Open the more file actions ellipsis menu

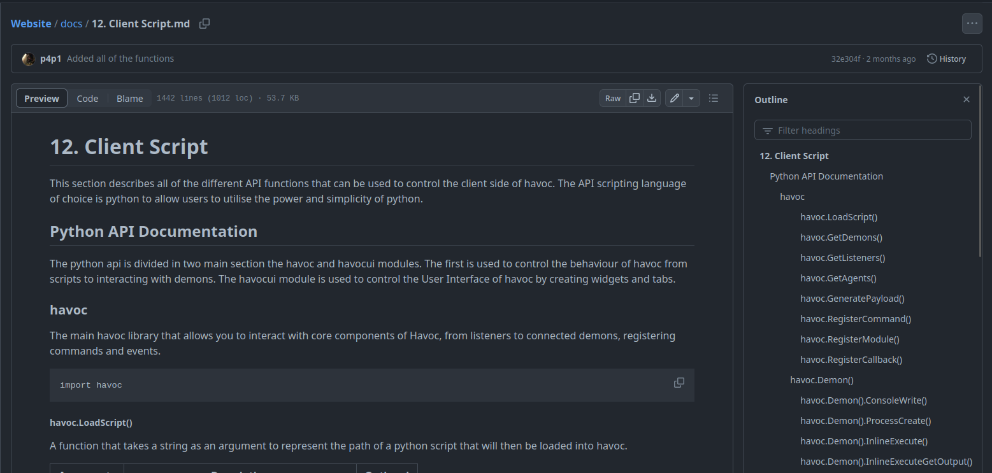(x=972, y=24)
